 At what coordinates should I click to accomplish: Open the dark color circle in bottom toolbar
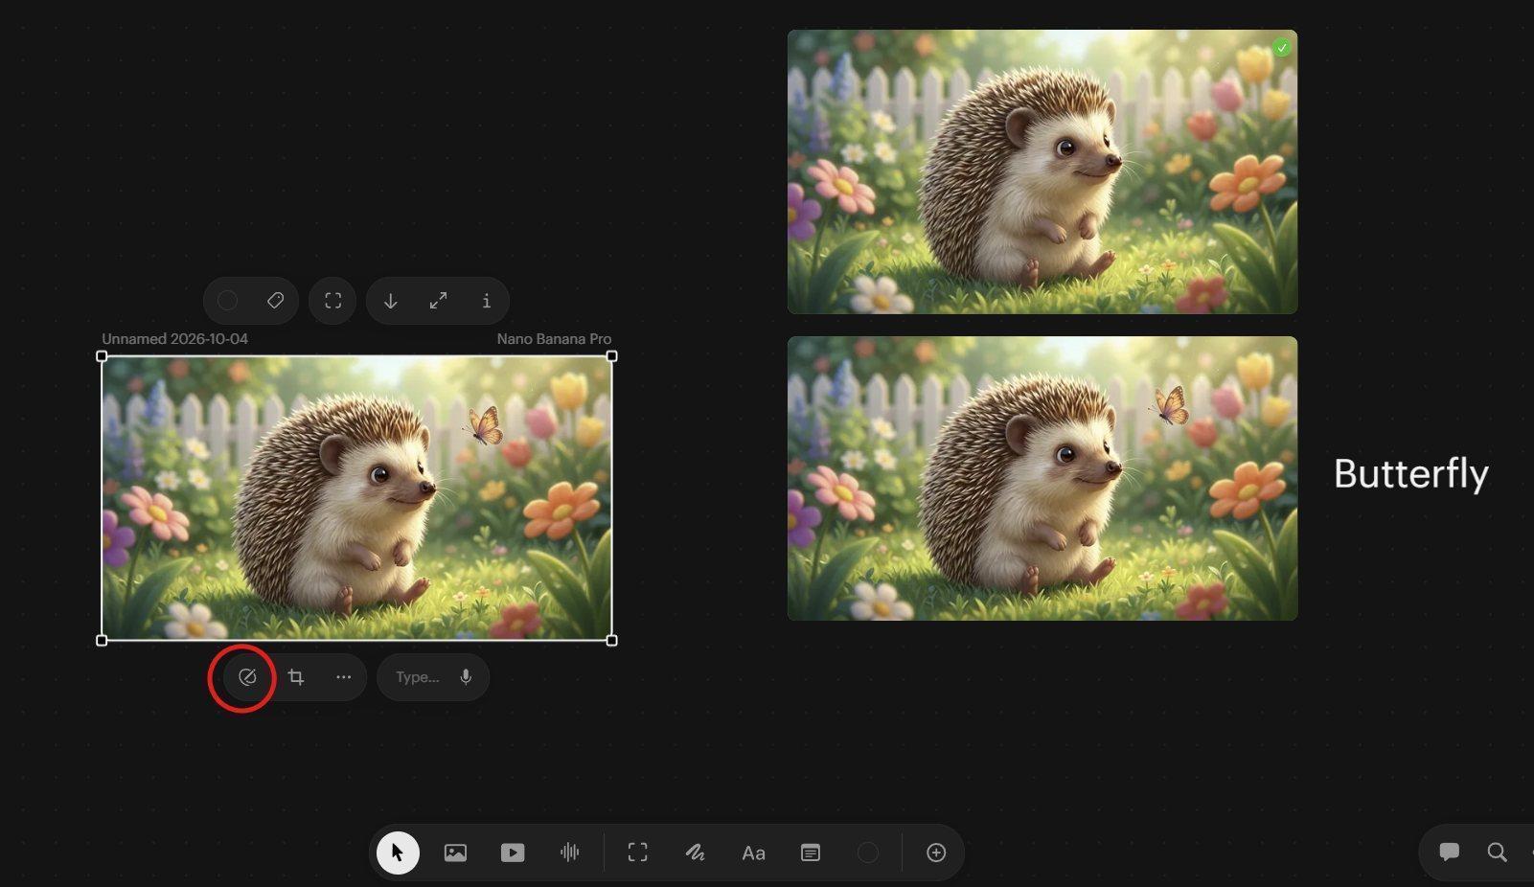[x=868, y=853]
